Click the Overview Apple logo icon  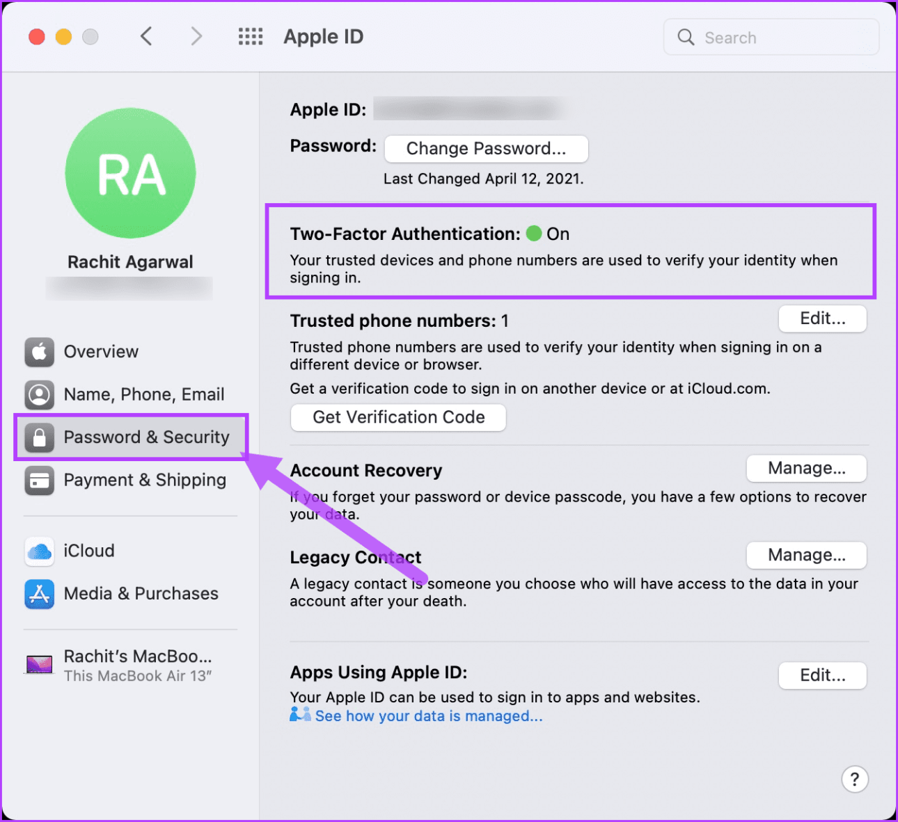(x=40, y=352)
